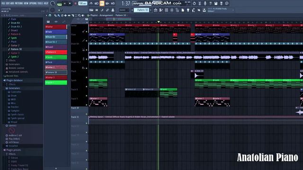Select the playlist zoom tool icon
303x170 pixels.
80,16
